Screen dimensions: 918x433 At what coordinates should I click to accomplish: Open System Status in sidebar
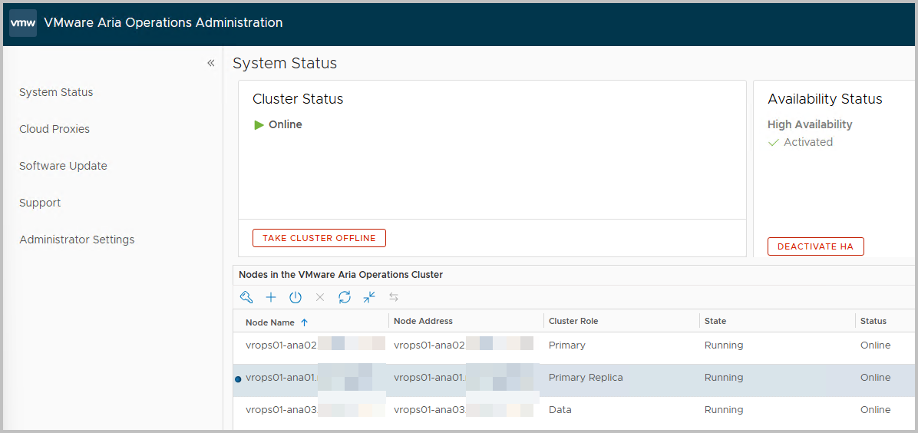(56, 92)
